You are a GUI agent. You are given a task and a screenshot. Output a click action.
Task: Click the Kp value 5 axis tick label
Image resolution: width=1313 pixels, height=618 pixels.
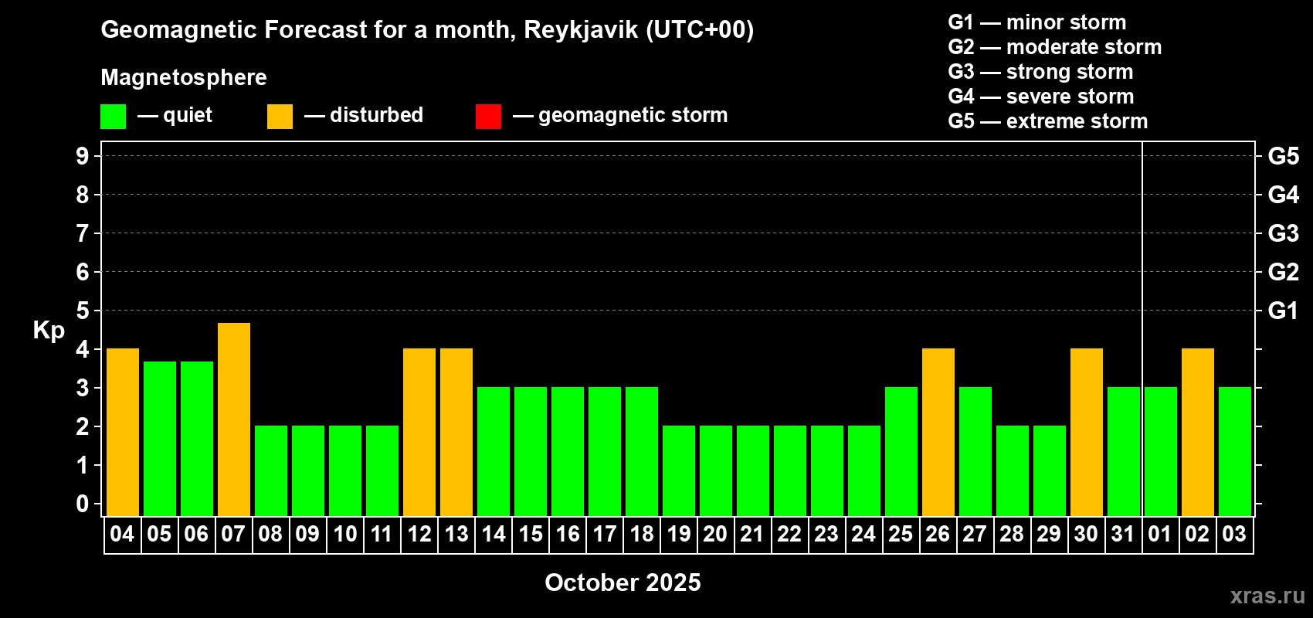click(83, 311)
